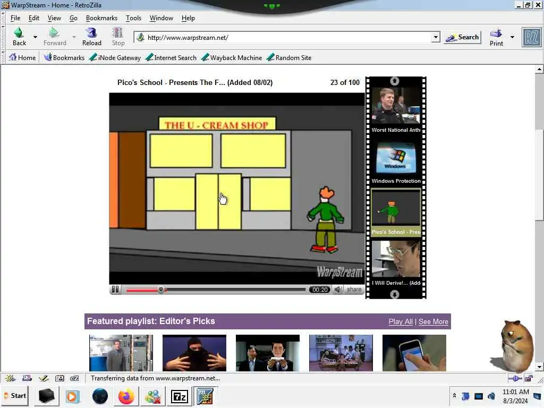Image resolution: width=544 pixels, height=408 pixels.
Task: Open the Print options dropdown arrow
Action: click(512, 37)
